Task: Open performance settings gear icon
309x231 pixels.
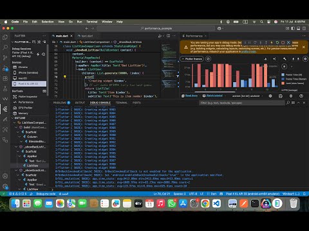Action: point(305,59)
